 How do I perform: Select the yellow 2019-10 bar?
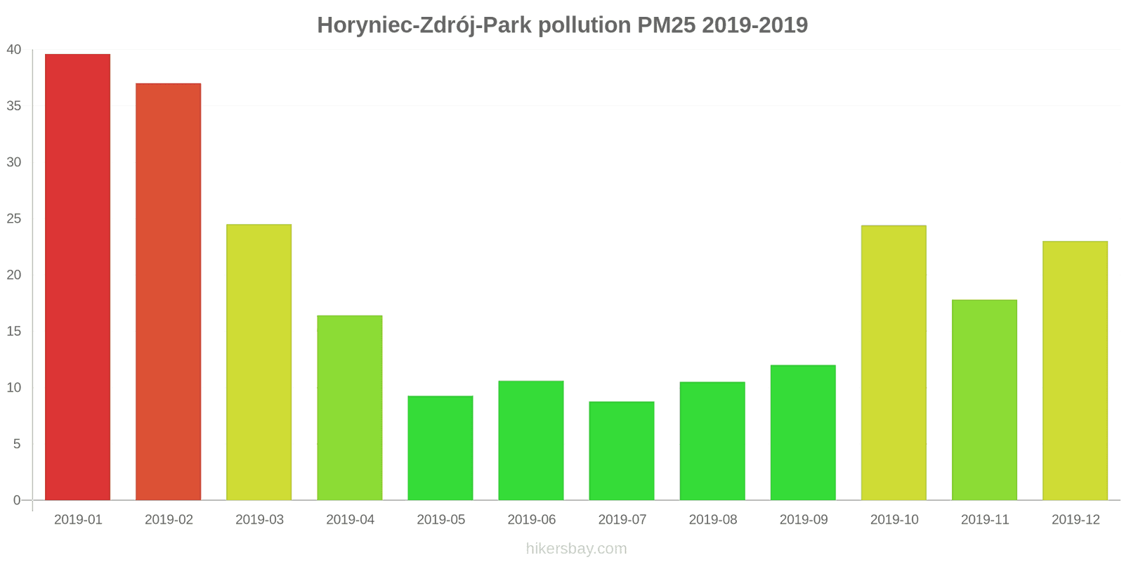893,362
